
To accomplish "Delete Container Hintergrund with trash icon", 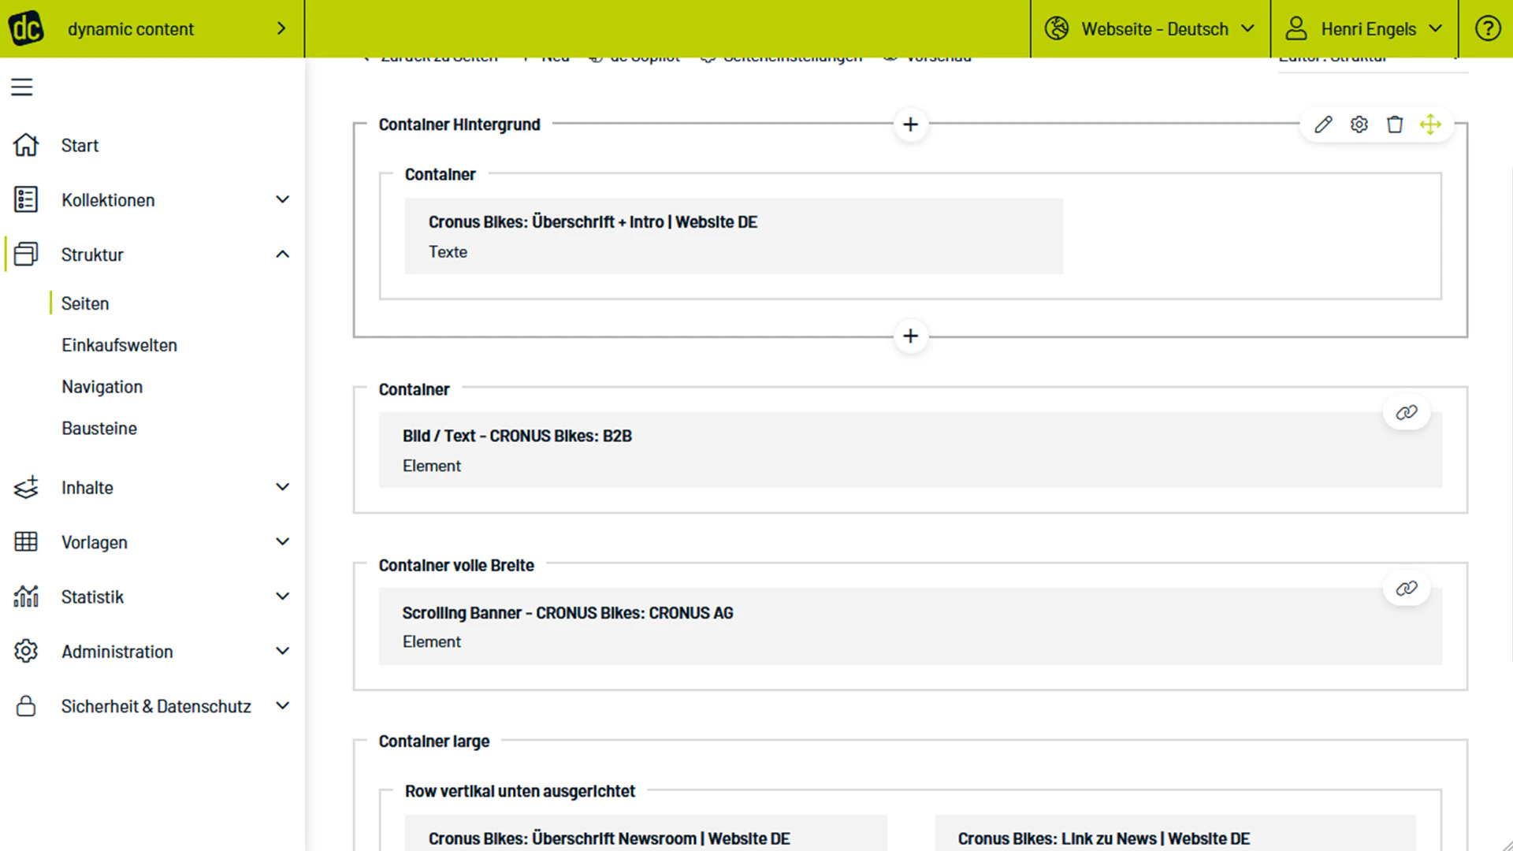I will [x=1395, y=124].
